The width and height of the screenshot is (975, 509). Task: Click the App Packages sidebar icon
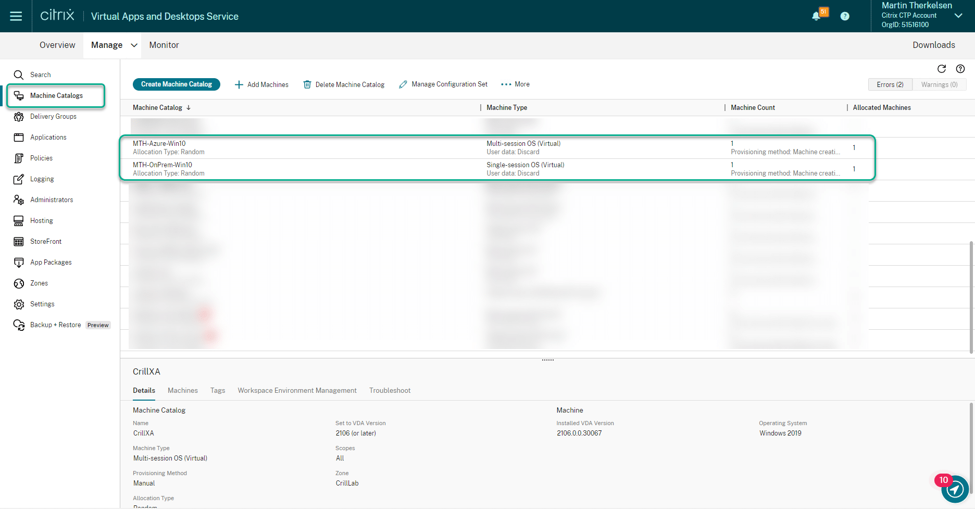[x=19, y=263]
